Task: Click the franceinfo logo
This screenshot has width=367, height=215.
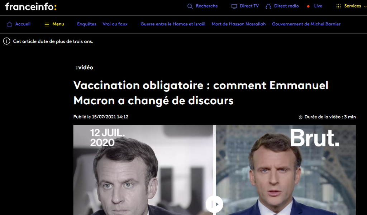Action: pos(31,6)
